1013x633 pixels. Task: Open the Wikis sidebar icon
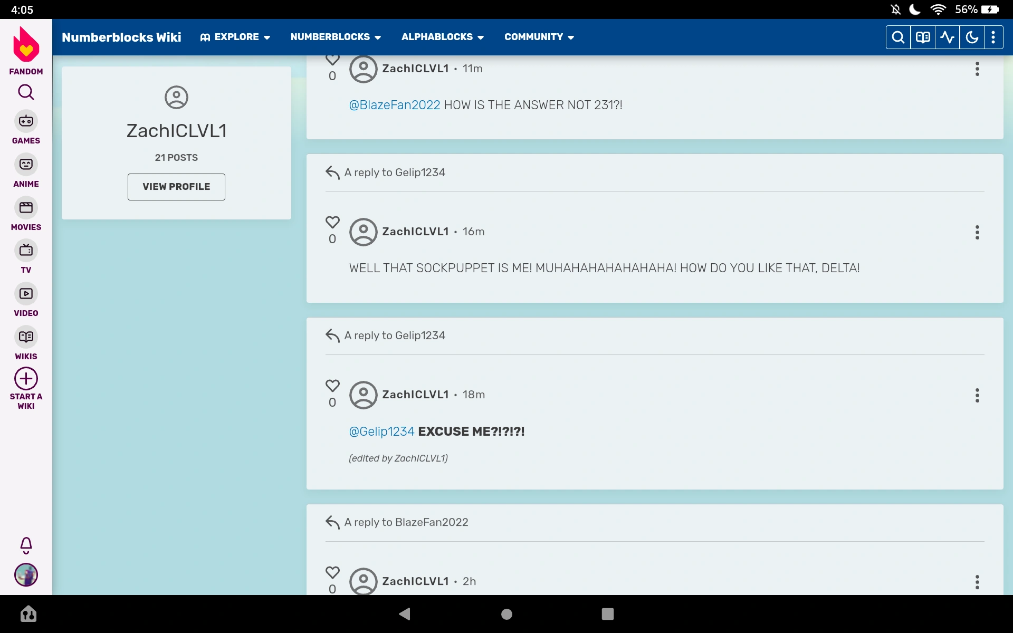tap(26, 337)
